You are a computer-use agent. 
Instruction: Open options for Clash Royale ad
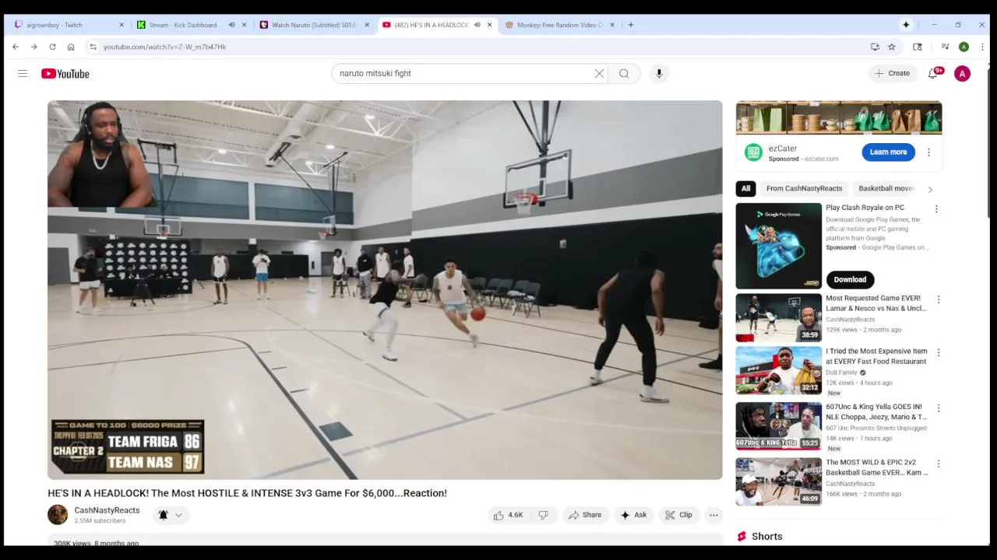936,209
